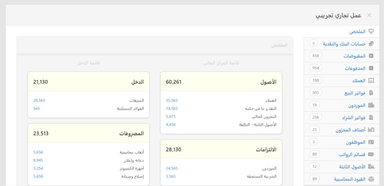Click the payslip icon for قسائم الرواتب
The width and height of the screenshot is (384, 186).
(x=371, y=155)
